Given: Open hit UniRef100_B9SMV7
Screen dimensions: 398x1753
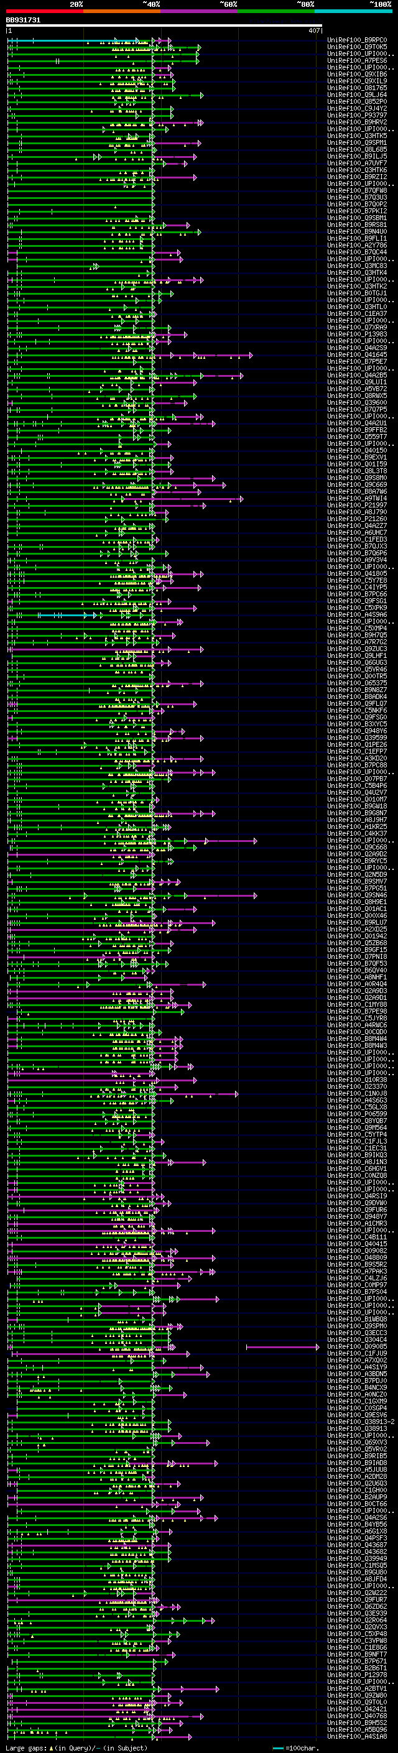Looking at the screenshot, I should click(x=357, y=881).
